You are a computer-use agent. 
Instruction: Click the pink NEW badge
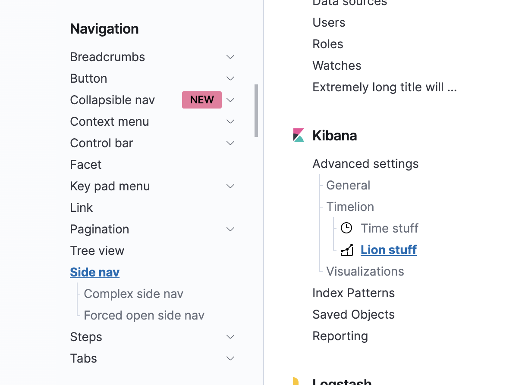coord(202,100)
